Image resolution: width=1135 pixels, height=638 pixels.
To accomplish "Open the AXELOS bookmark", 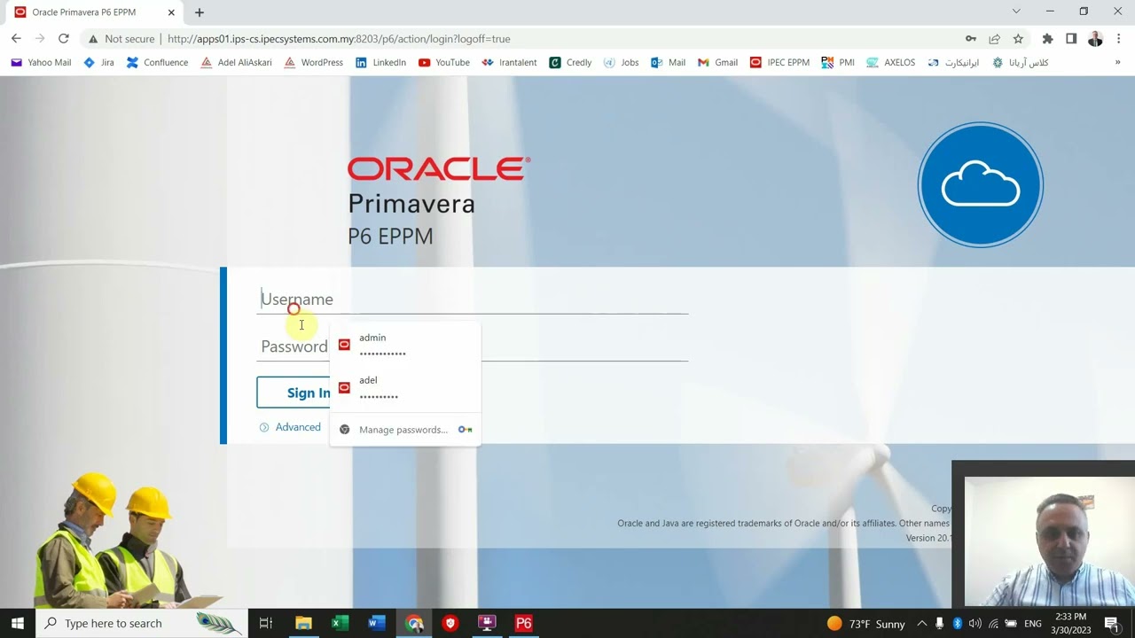I will (890, 63).
